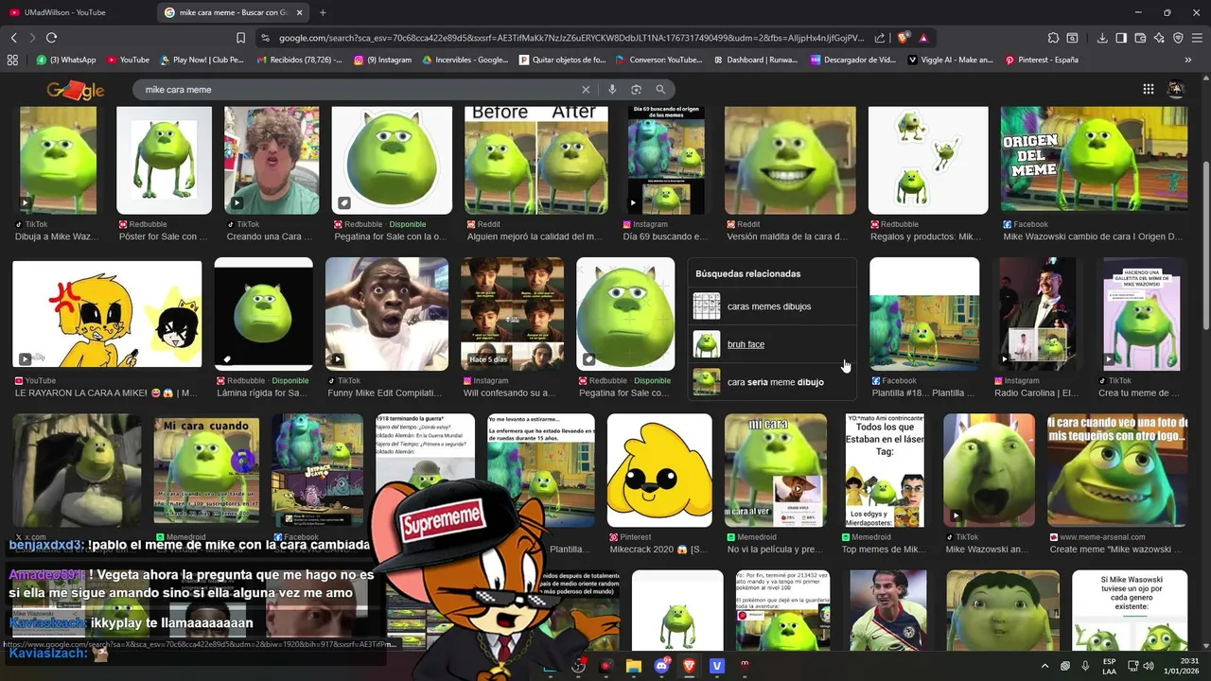Click the Brave Rewards triangle icon

922,38
